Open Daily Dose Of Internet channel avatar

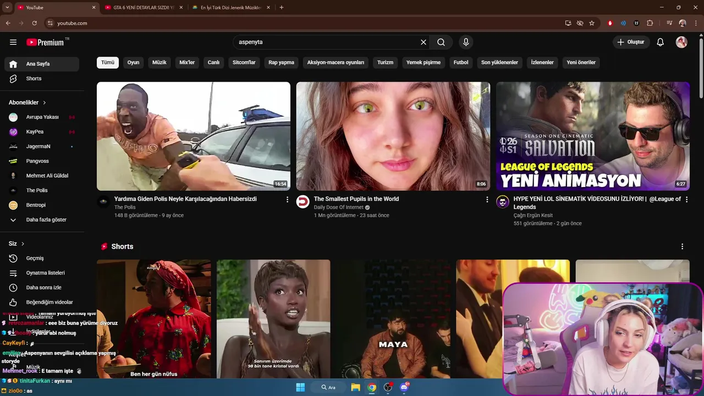coord(302,202)
